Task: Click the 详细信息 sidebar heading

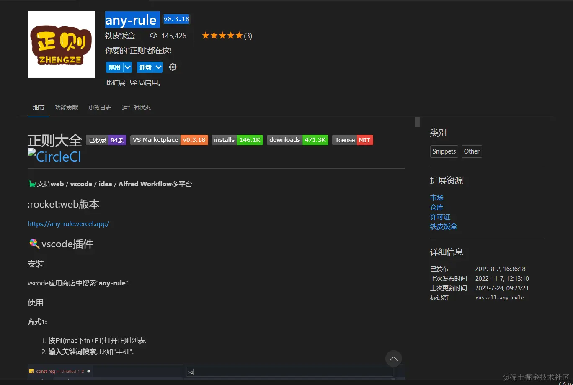Action: (447, 252)
